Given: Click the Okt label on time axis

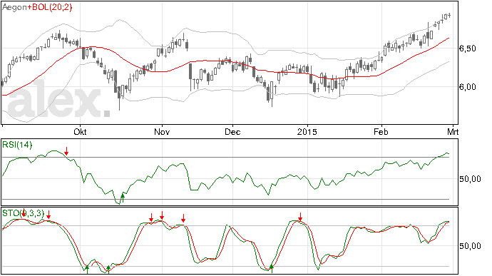Looking at the screenshot, I should coord(80,131).
